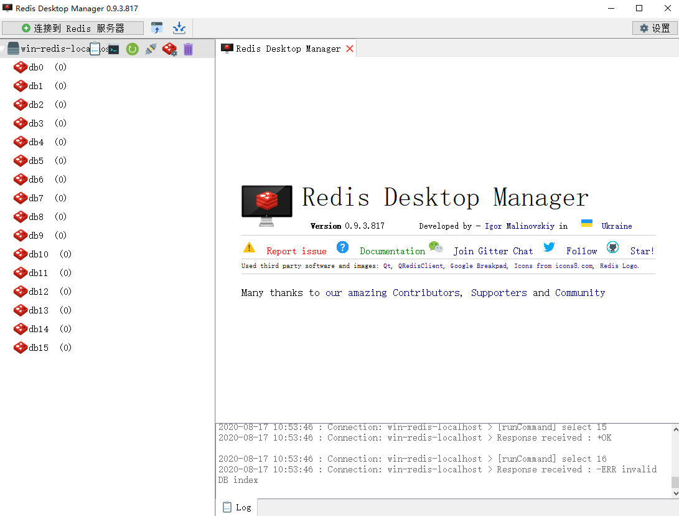
Task: Click the log panel scroll up arrow
Action: [675, 429]
